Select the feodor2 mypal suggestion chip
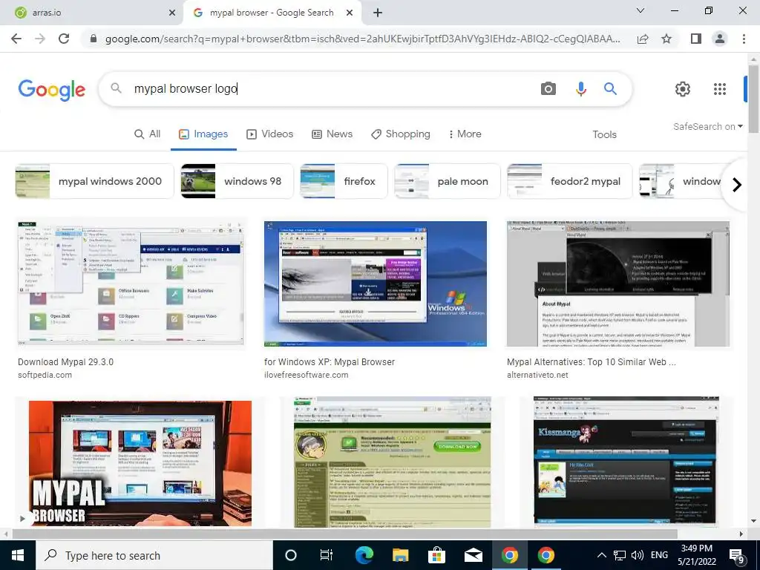 (x=569, y=181)
